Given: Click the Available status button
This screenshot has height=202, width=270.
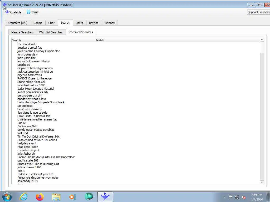Looking at the screenshot, I should coord(14,12).
